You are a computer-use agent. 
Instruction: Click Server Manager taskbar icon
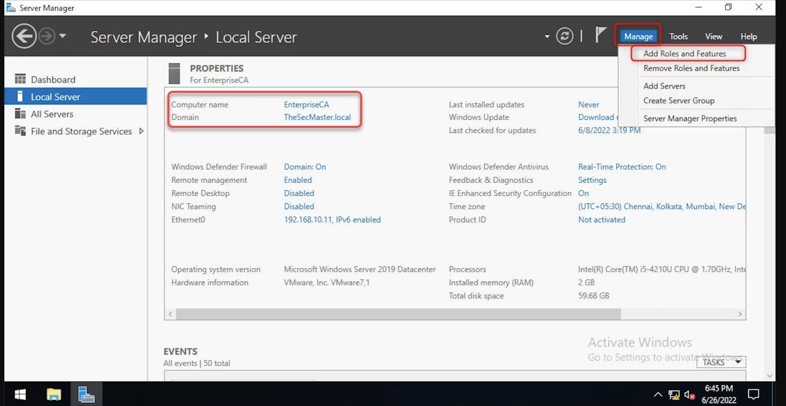click(x=86, y=394)
